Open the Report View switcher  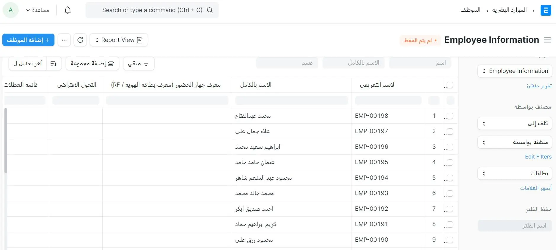click(x=119, y=40)
